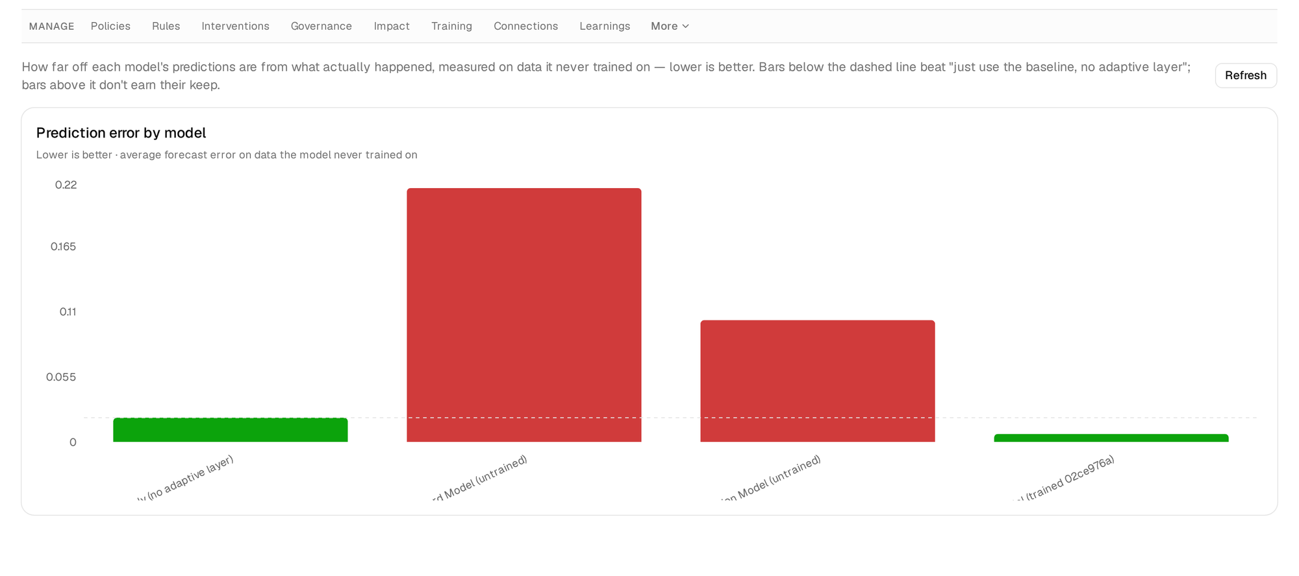Click the MANAGE section label

(52, 27)
